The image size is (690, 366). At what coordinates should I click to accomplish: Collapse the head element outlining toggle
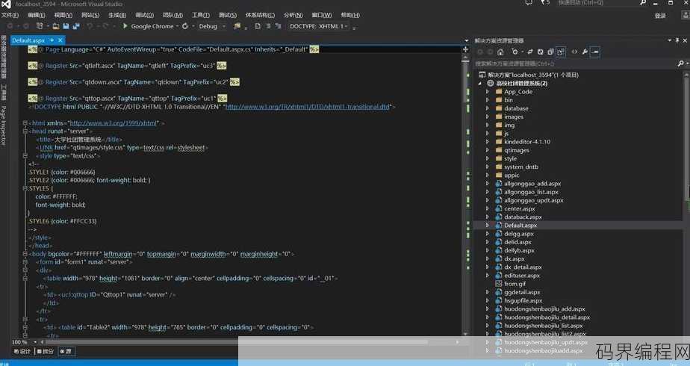pos(25,131)
